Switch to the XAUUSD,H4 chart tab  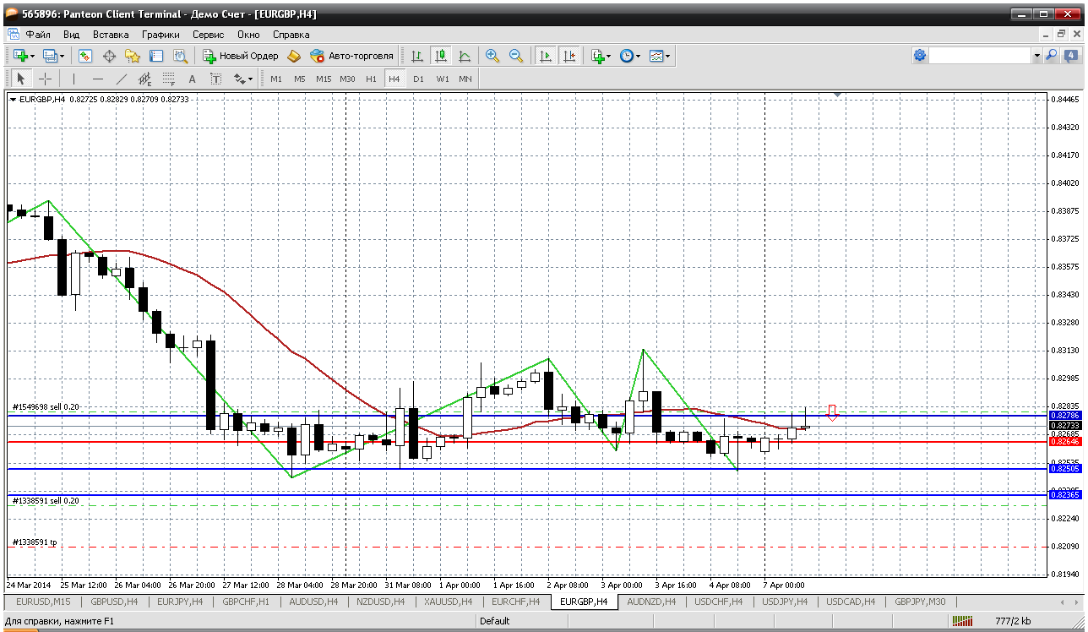tap(449, 602)
